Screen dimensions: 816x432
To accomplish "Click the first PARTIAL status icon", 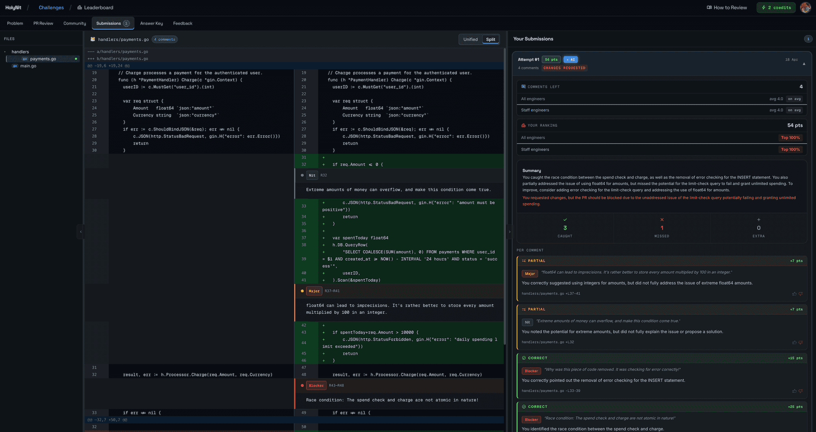I will (524, 261).
